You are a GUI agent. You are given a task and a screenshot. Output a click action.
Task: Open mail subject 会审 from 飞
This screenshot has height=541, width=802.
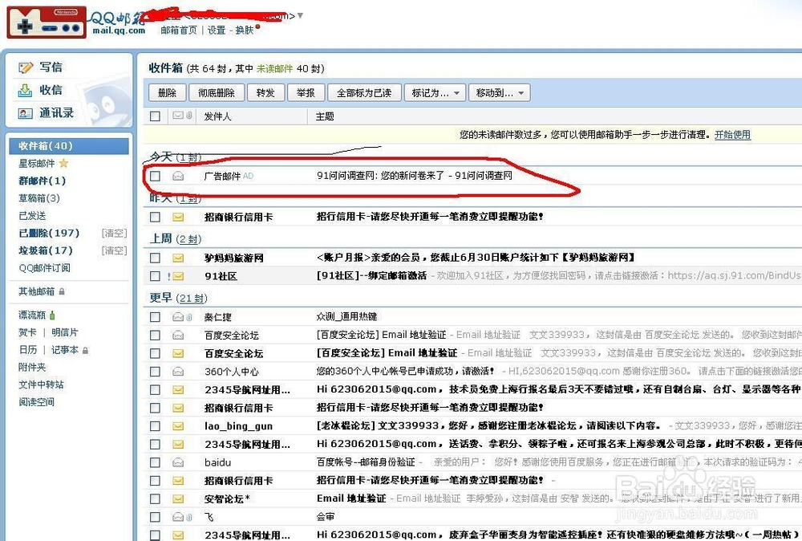[x=326, y=517]
